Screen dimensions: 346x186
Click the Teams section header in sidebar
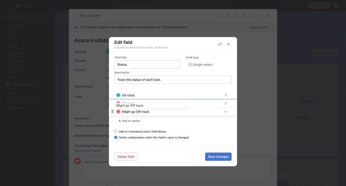pyautogui.click(x=10, y=93)
